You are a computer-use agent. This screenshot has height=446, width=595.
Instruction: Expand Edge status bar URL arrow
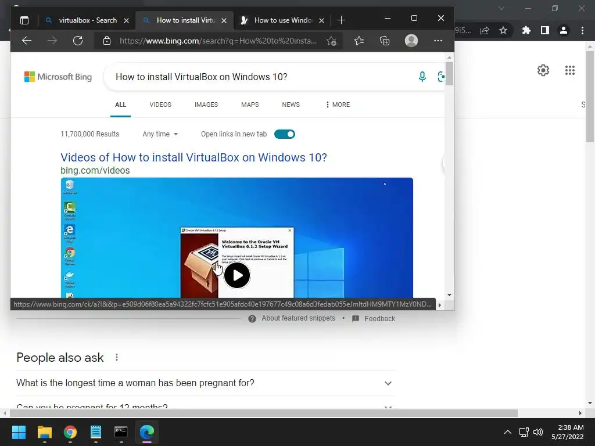click(x=440, y=304)
